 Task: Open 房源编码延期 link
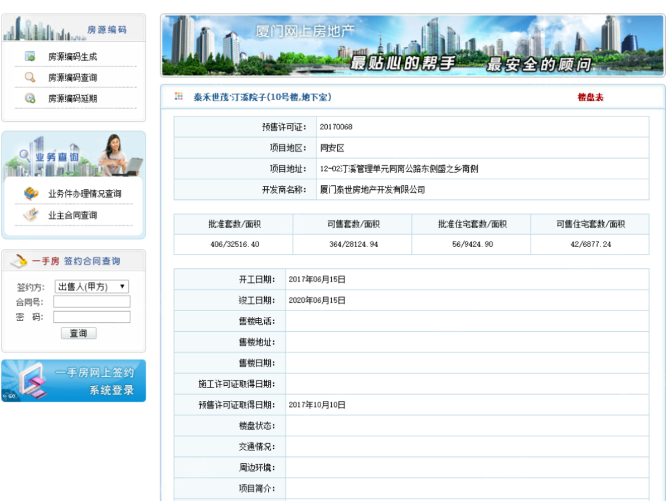[72, 99]
